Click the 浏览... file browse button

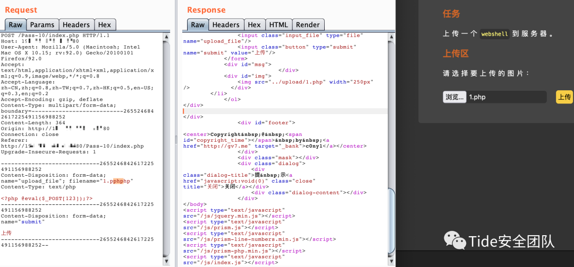coord(454,97)
